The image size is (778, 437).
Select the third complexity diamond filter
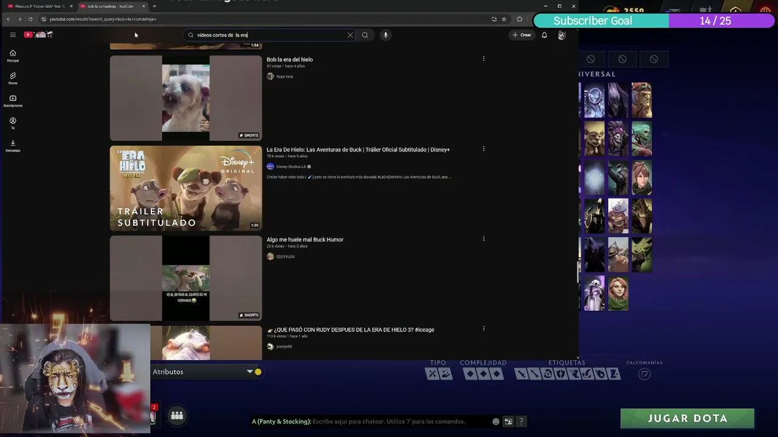click(x=497, y=374)
